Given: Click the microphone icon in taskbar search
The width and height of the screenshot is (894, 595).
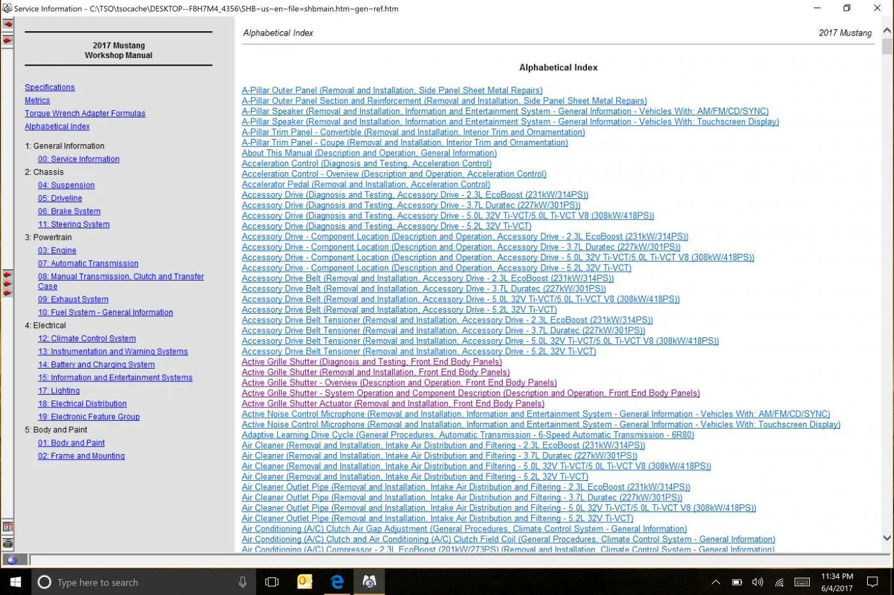Looking at the screenshot, I should (243, 582).
